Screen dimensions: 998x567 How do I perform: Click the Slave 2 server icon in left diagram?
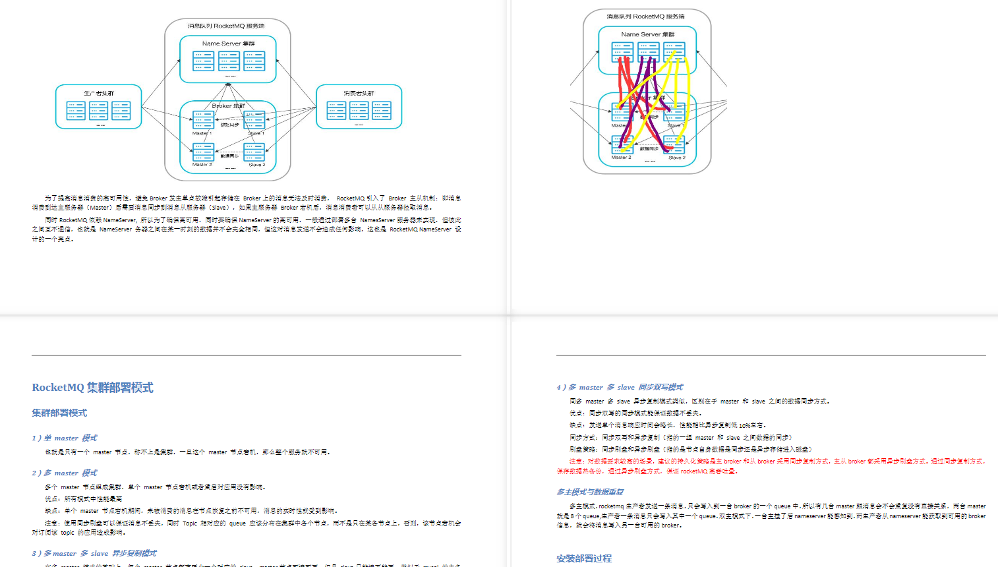click(254, 152)
